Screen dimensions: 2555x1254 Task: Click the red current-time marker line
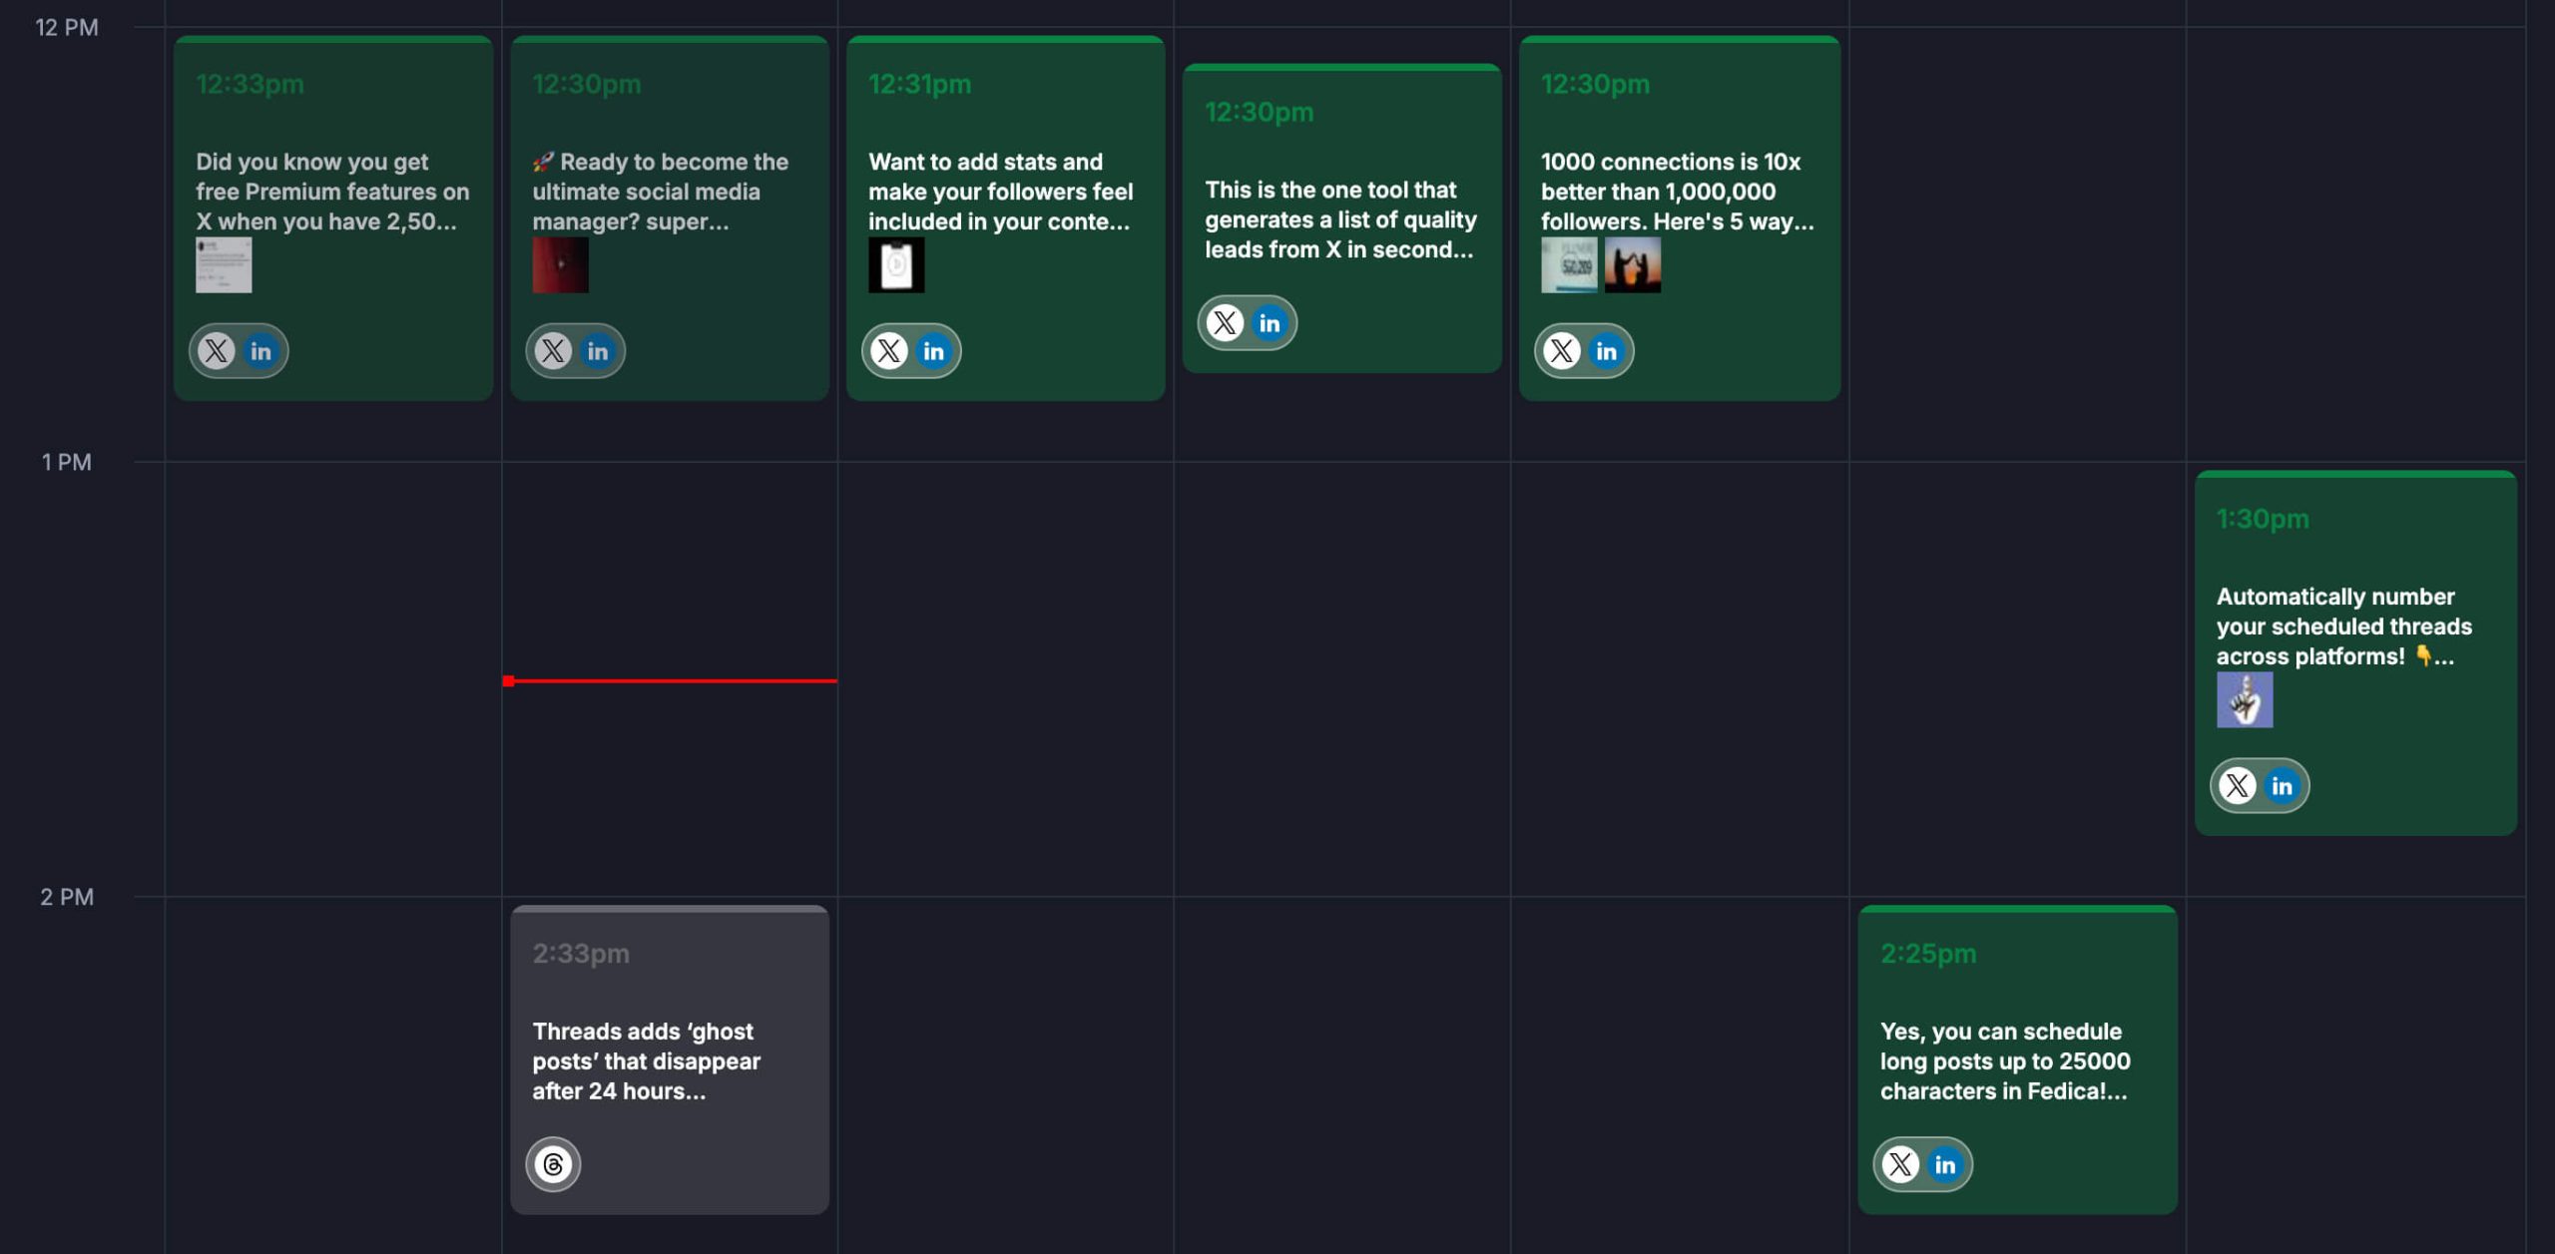tap(671, 681)
